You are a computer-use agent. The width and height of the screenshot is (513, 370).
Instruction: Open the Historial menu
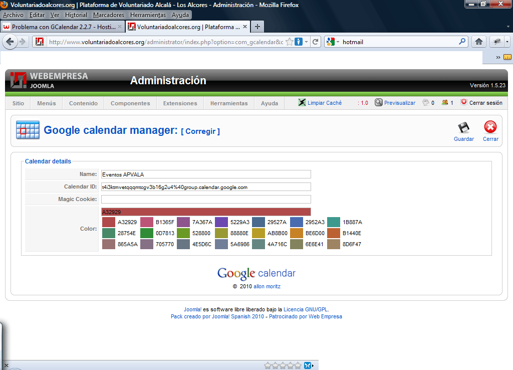(x=76, y=15)
